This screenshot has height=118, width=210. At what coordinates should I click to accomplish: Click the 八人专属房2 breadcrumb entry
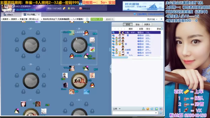tap(78, 19)
